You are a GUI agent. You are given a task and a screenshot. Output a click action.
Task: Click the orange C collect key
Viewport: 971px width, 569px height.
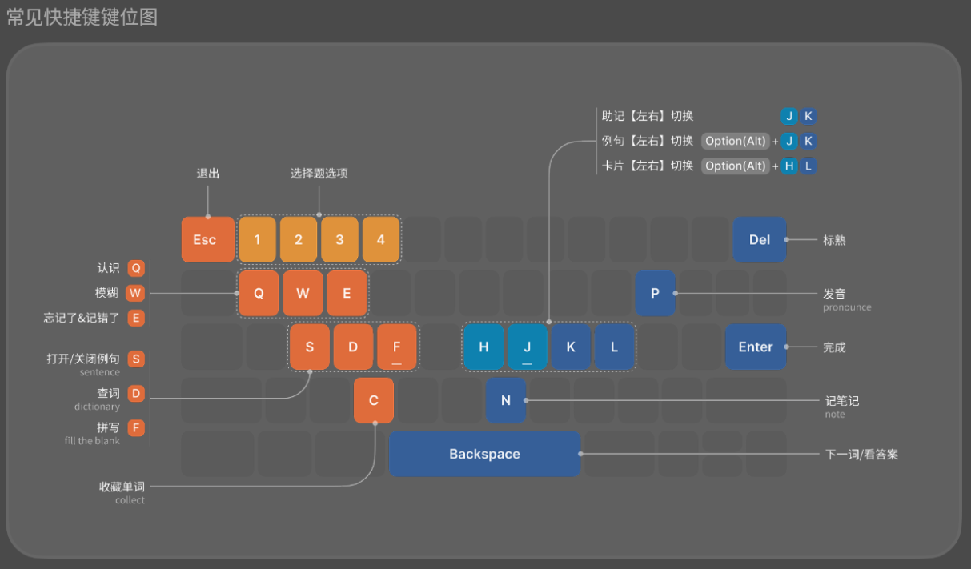coord(374,400)
